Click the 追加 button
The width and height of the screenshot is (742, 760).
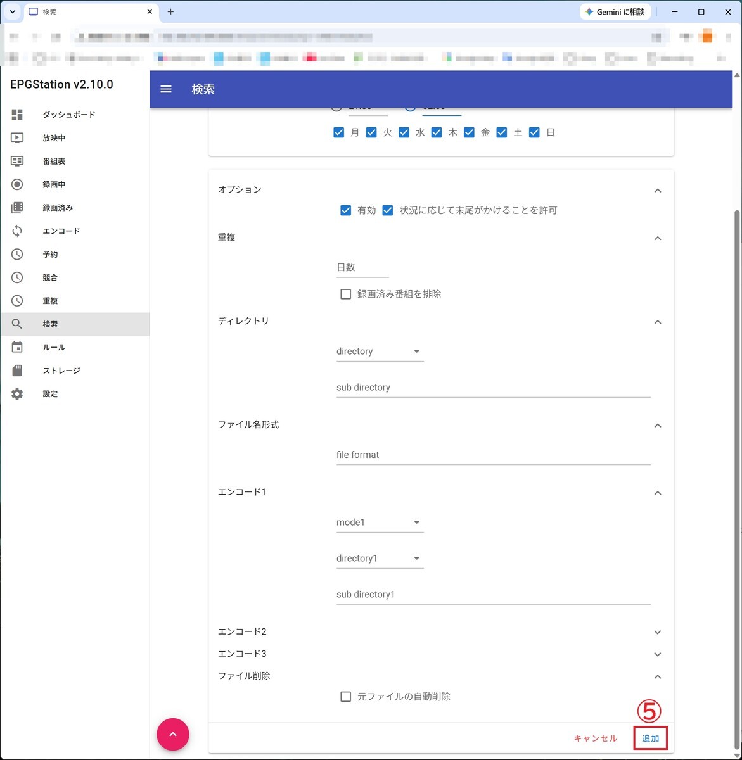pos(651,738)
